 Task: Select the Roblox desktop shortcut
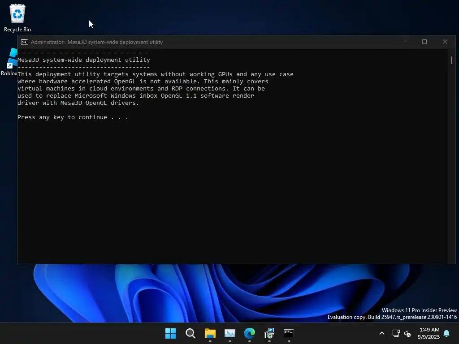(x=9, y=62)
